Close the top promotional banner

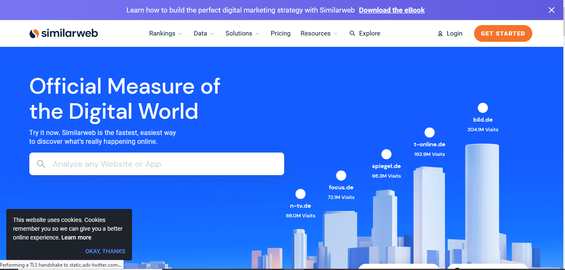[552, 10]
